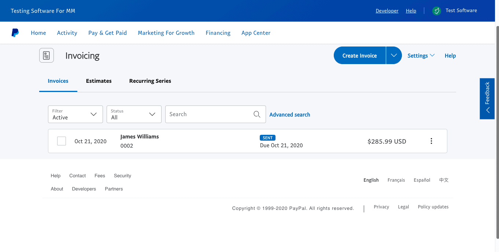499x252 pixels.
Task: Click the Create Invoice button
Action: click(359, 55)
